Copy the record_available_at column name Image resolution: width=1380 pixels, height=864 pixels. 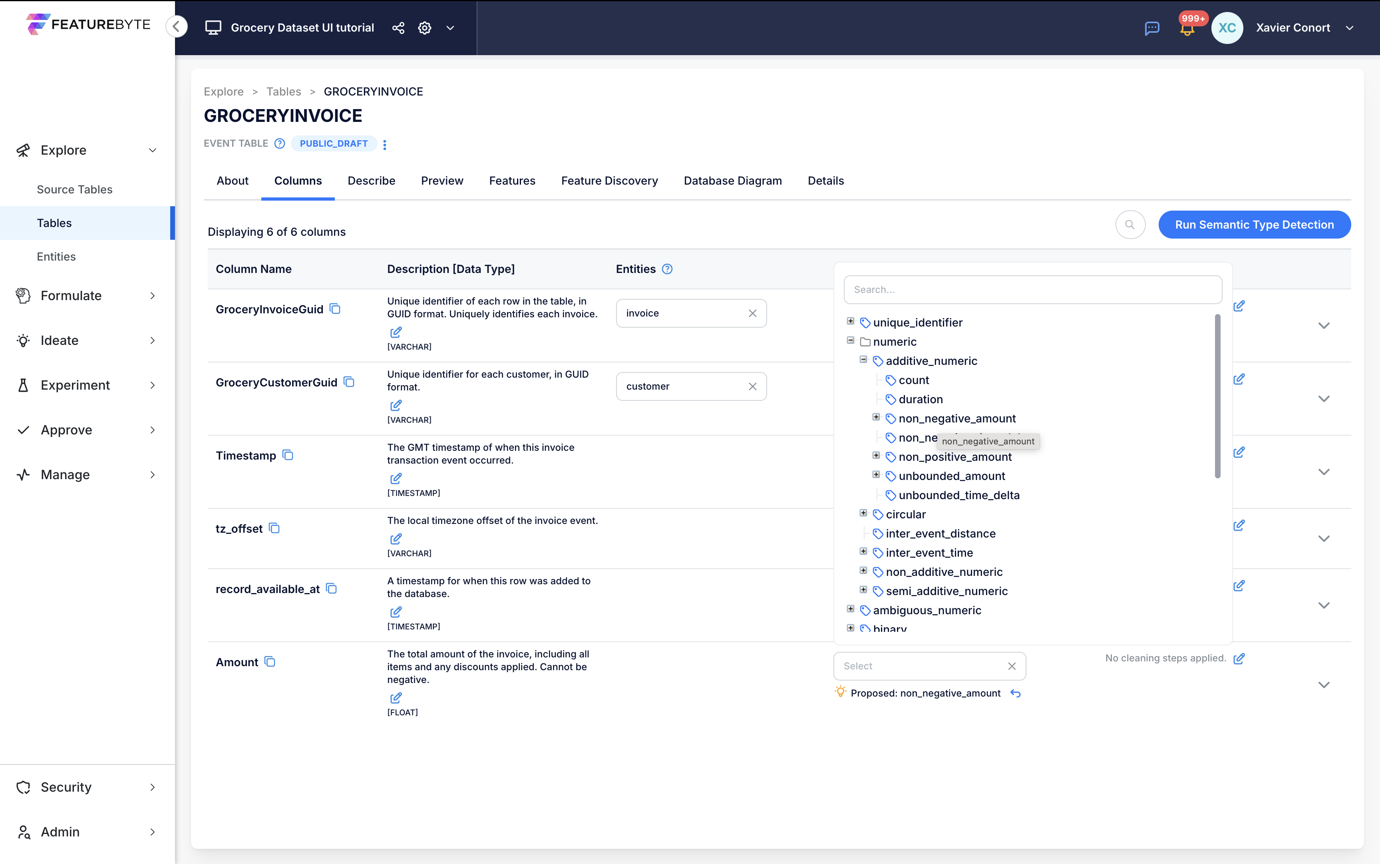tap(331, 589)
